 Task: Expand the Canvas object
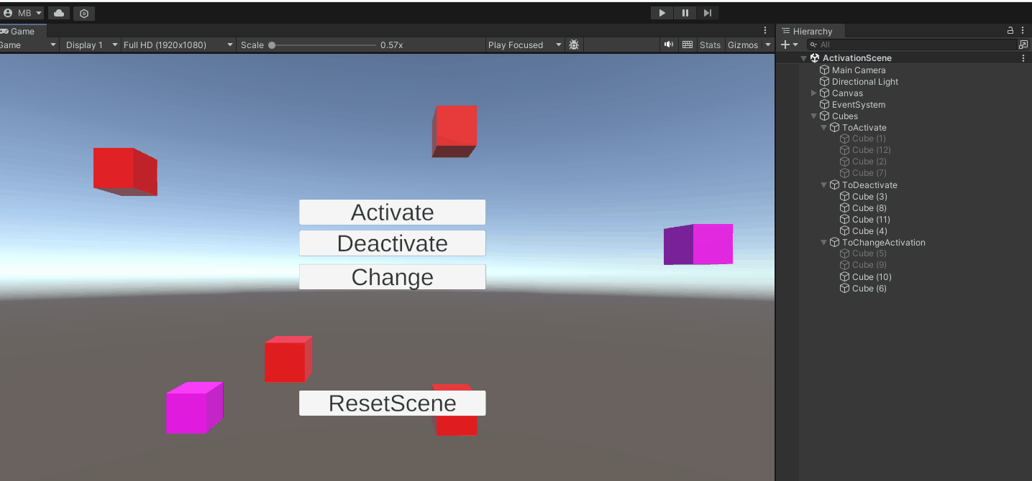pos(813,93)
